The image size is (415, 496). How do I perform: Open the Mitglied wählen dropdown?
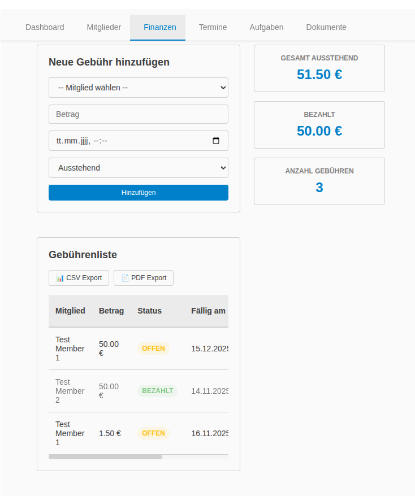[x=138, y=88]
